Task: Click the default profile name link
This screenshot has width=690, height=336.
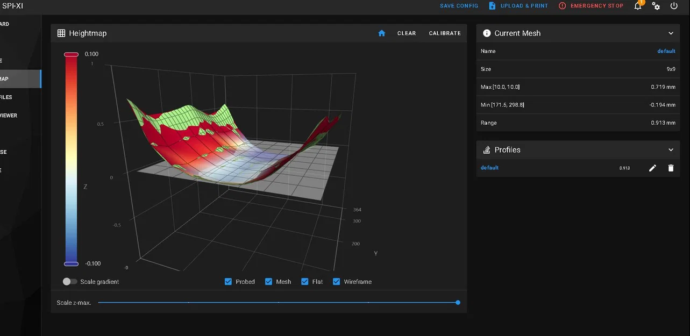Action: 489,168
